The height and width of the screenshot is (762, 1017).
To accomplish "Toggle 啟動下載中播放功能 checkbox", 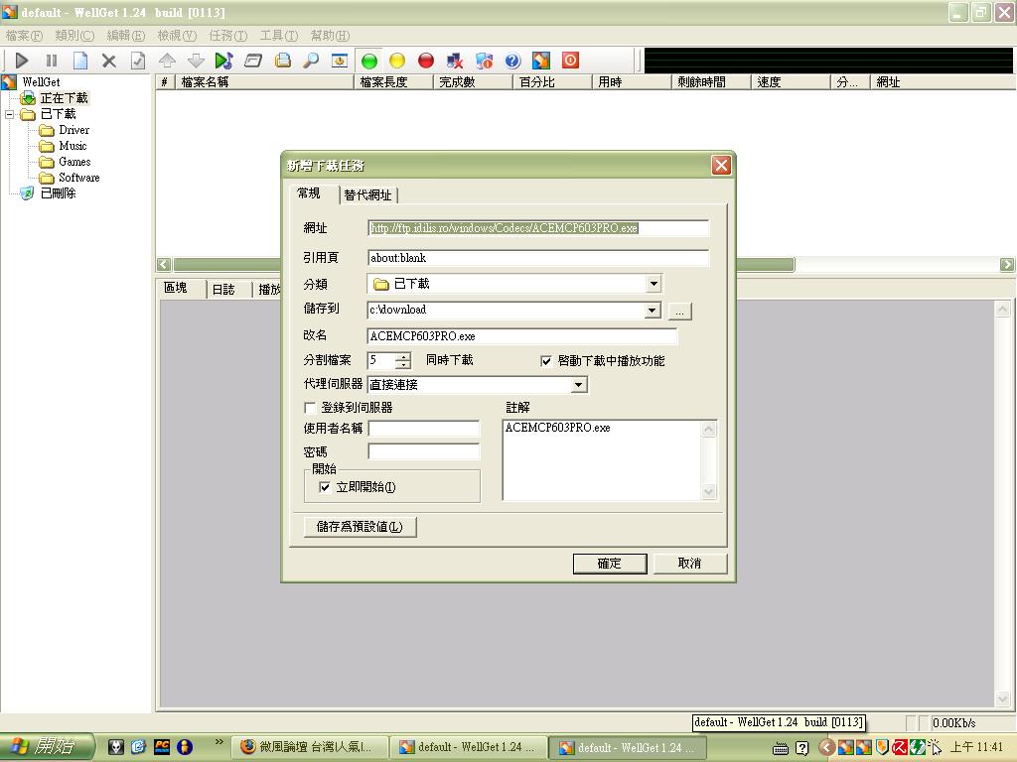I will tap(546, 361).
